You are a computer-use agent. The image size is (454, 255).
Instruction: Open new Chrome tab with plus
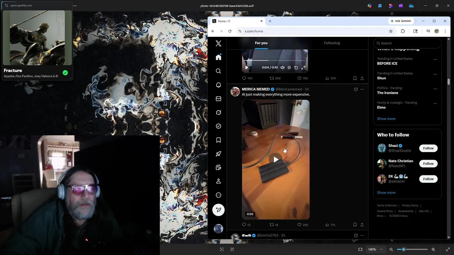pos(270,21)
